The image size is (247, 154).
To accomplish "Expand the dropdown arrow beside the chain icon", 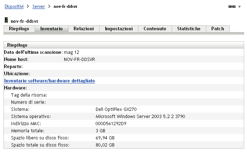I will pos(239,7).
